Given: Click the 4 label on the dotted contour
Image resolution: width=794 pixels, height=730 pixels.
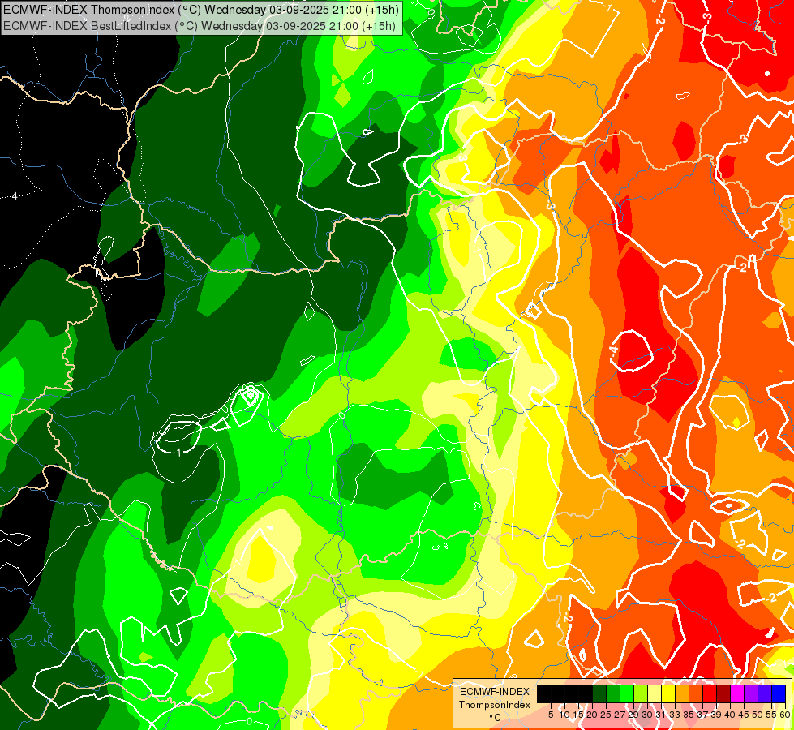Looking at the screenshot, I should [15, 195].
